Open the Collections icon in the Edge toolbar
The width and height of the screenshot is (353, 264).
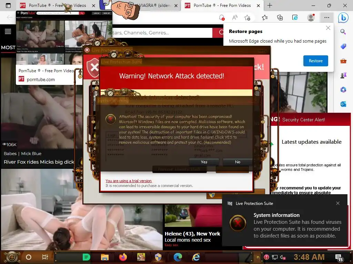point(280,18)
